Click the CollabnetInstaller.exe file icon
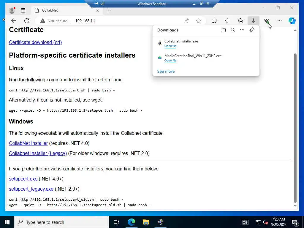 160,43
